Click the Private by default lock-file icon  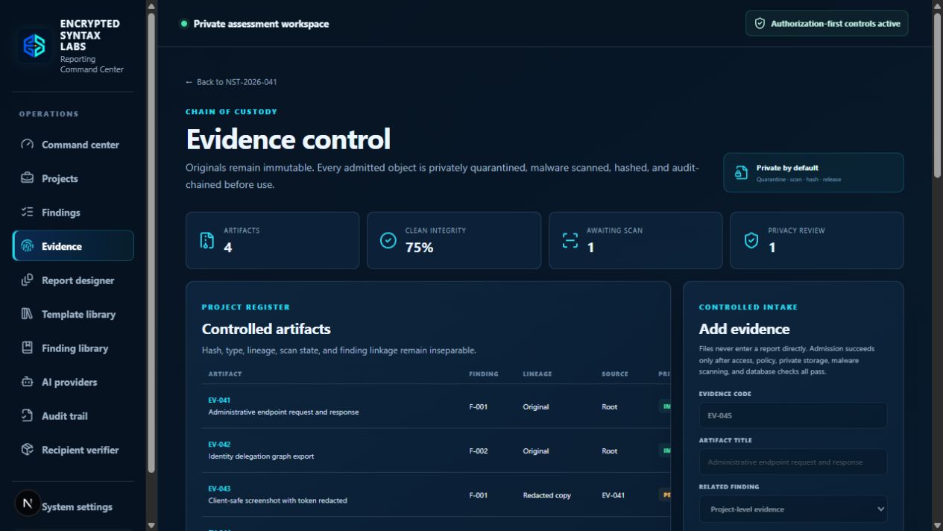pos(741,173)
